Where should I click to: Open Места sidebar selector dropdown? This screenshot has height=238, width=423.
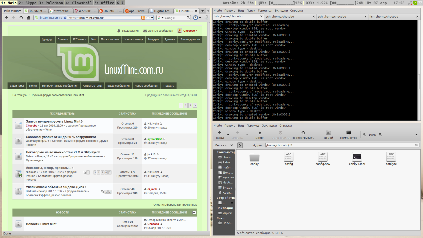coord(221,145)
